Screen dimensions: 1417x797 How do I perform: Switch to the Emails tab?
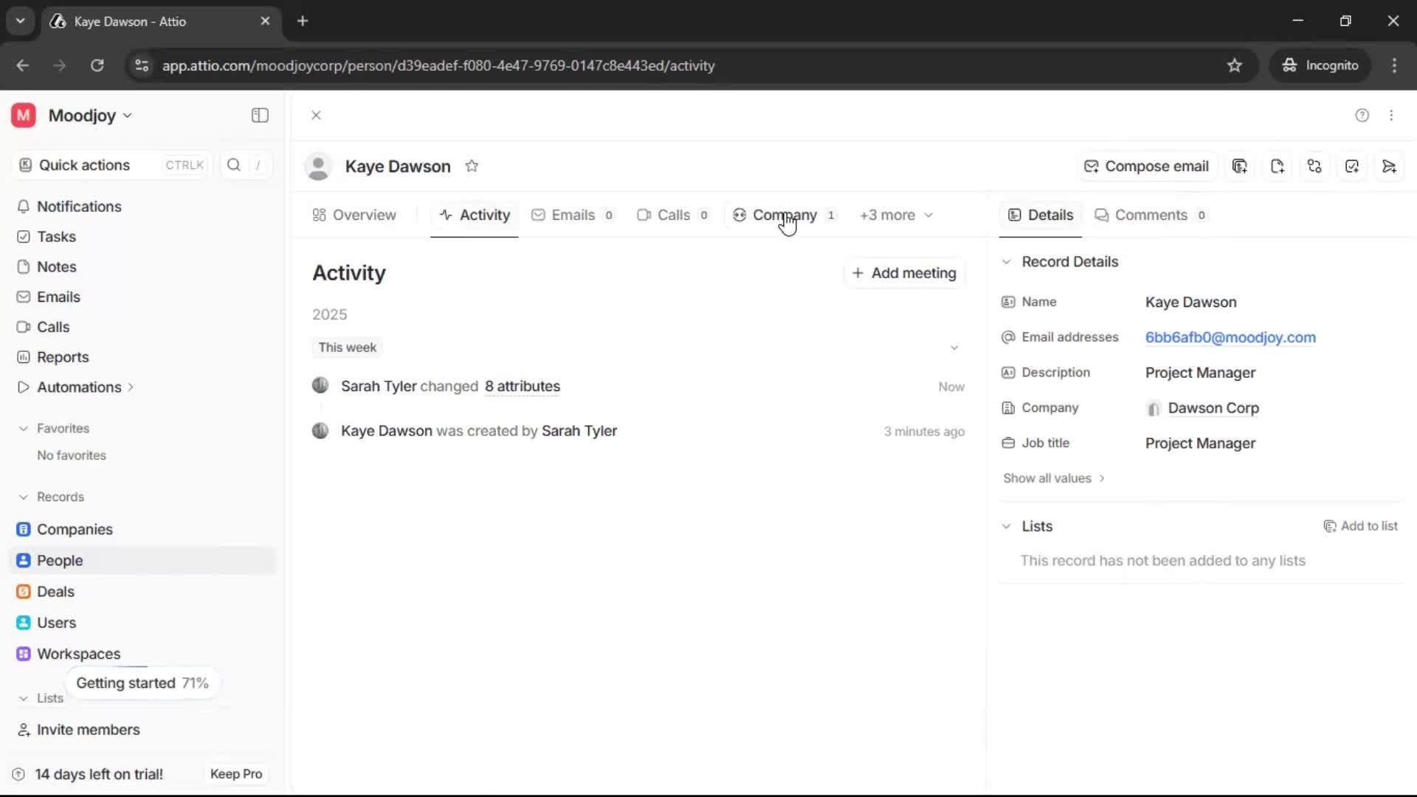[x=573, y=215]
